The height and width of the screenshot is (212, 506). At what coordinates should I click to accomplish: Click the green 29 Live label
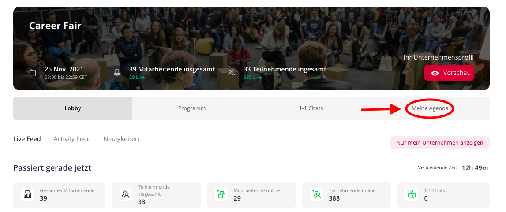[137, 77]
